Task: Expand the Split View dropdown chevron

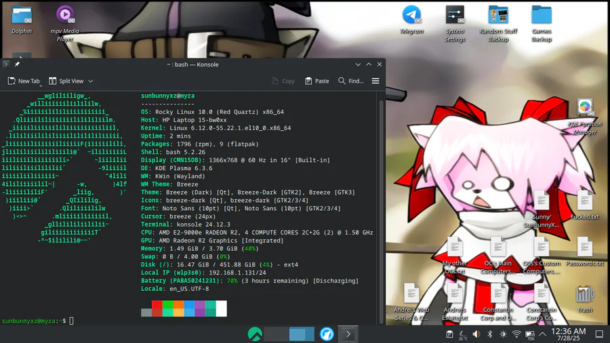Action: tap(91, 81)
